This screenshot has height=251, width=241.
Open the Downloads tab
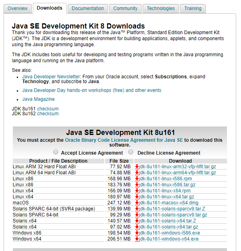[x=50, y=8]
